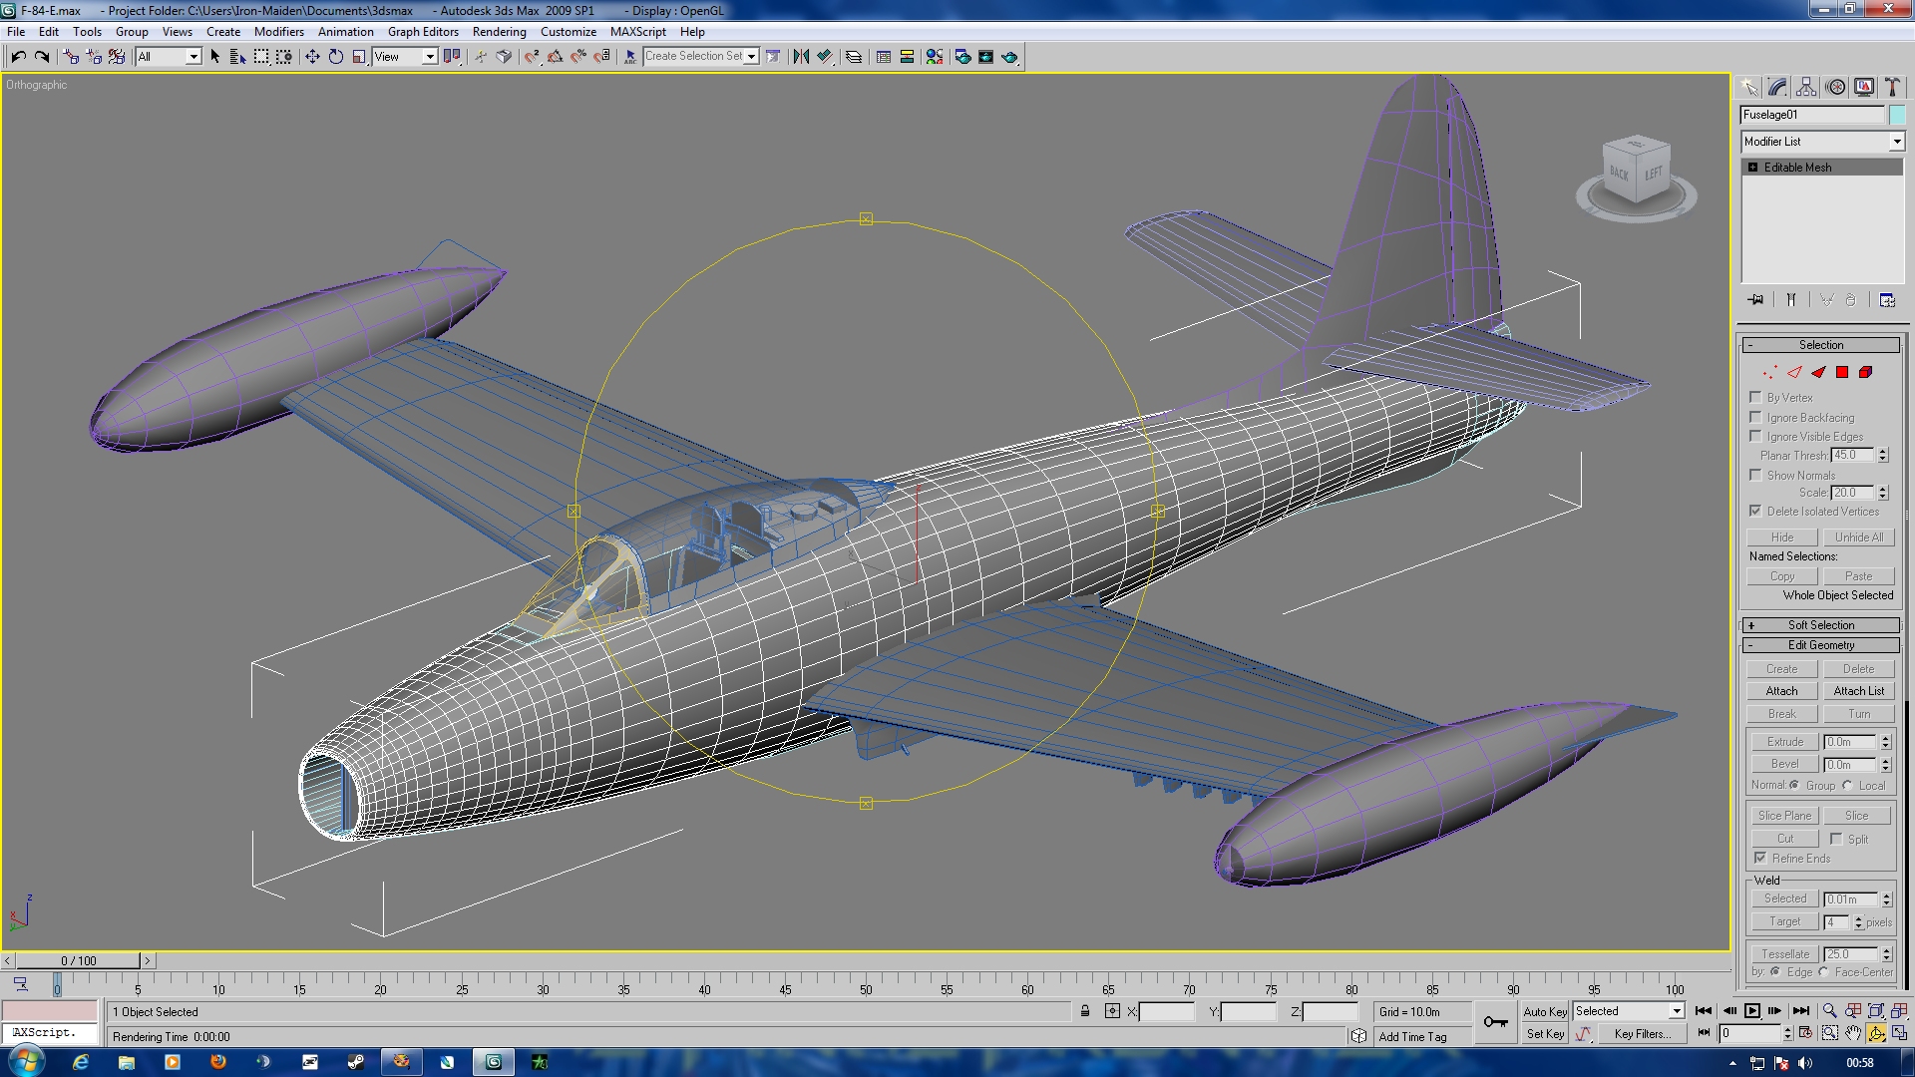
Task: Open the Modifier List dropdown
Action: pos(1822,142)
